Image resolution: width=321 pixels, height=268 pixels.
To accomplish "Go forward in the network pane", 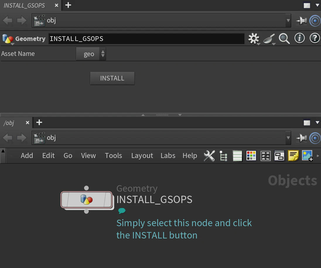I will (x=22, y=138).
